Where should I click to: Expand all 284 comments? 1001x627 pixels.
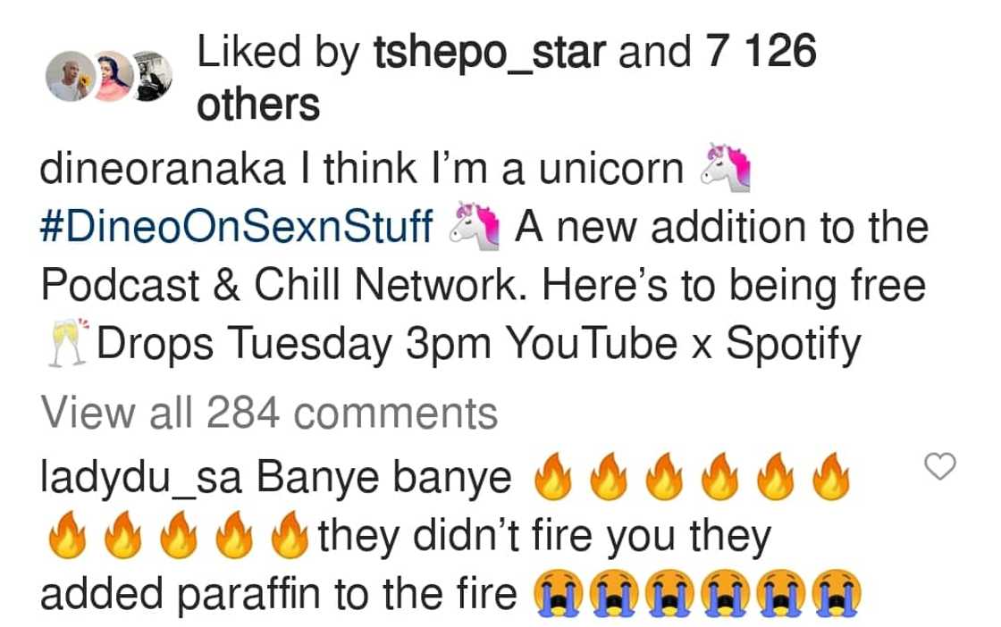(x=268, y=412)
